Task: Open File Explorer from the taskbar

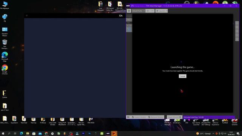Action: [x=28, y=133]
